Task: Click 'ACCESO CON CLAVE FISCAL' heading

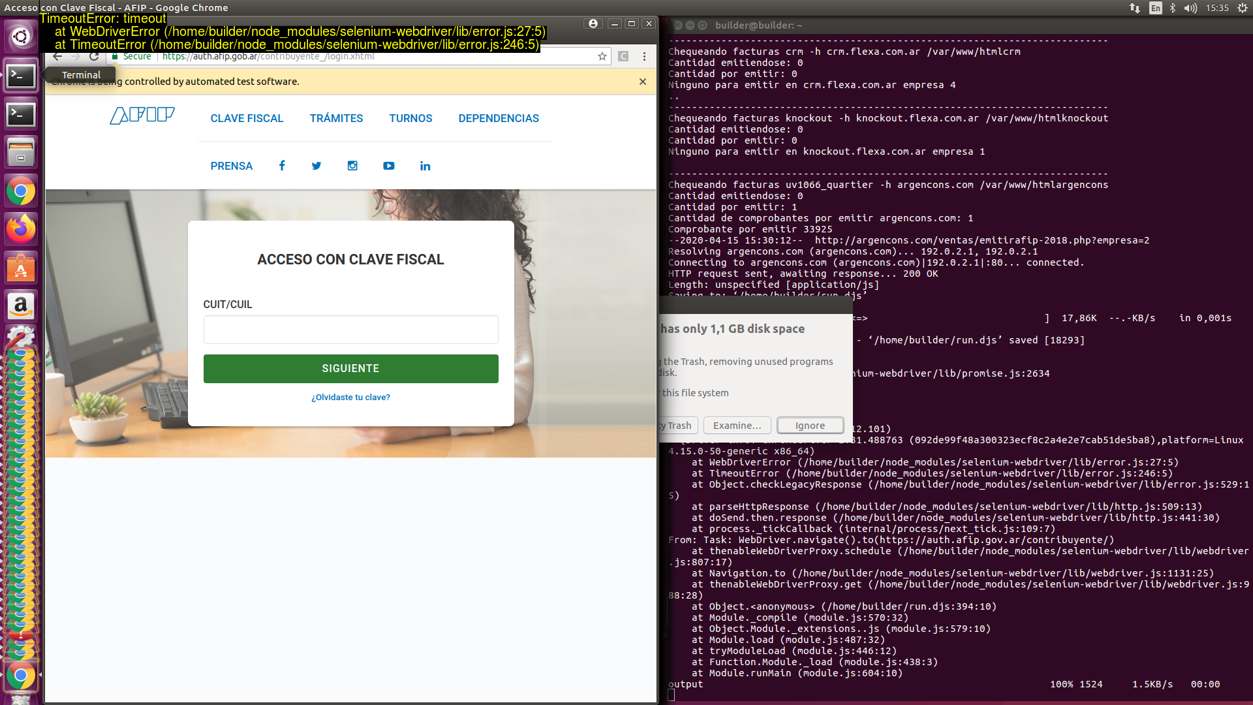Action: (x=350, y=260)
